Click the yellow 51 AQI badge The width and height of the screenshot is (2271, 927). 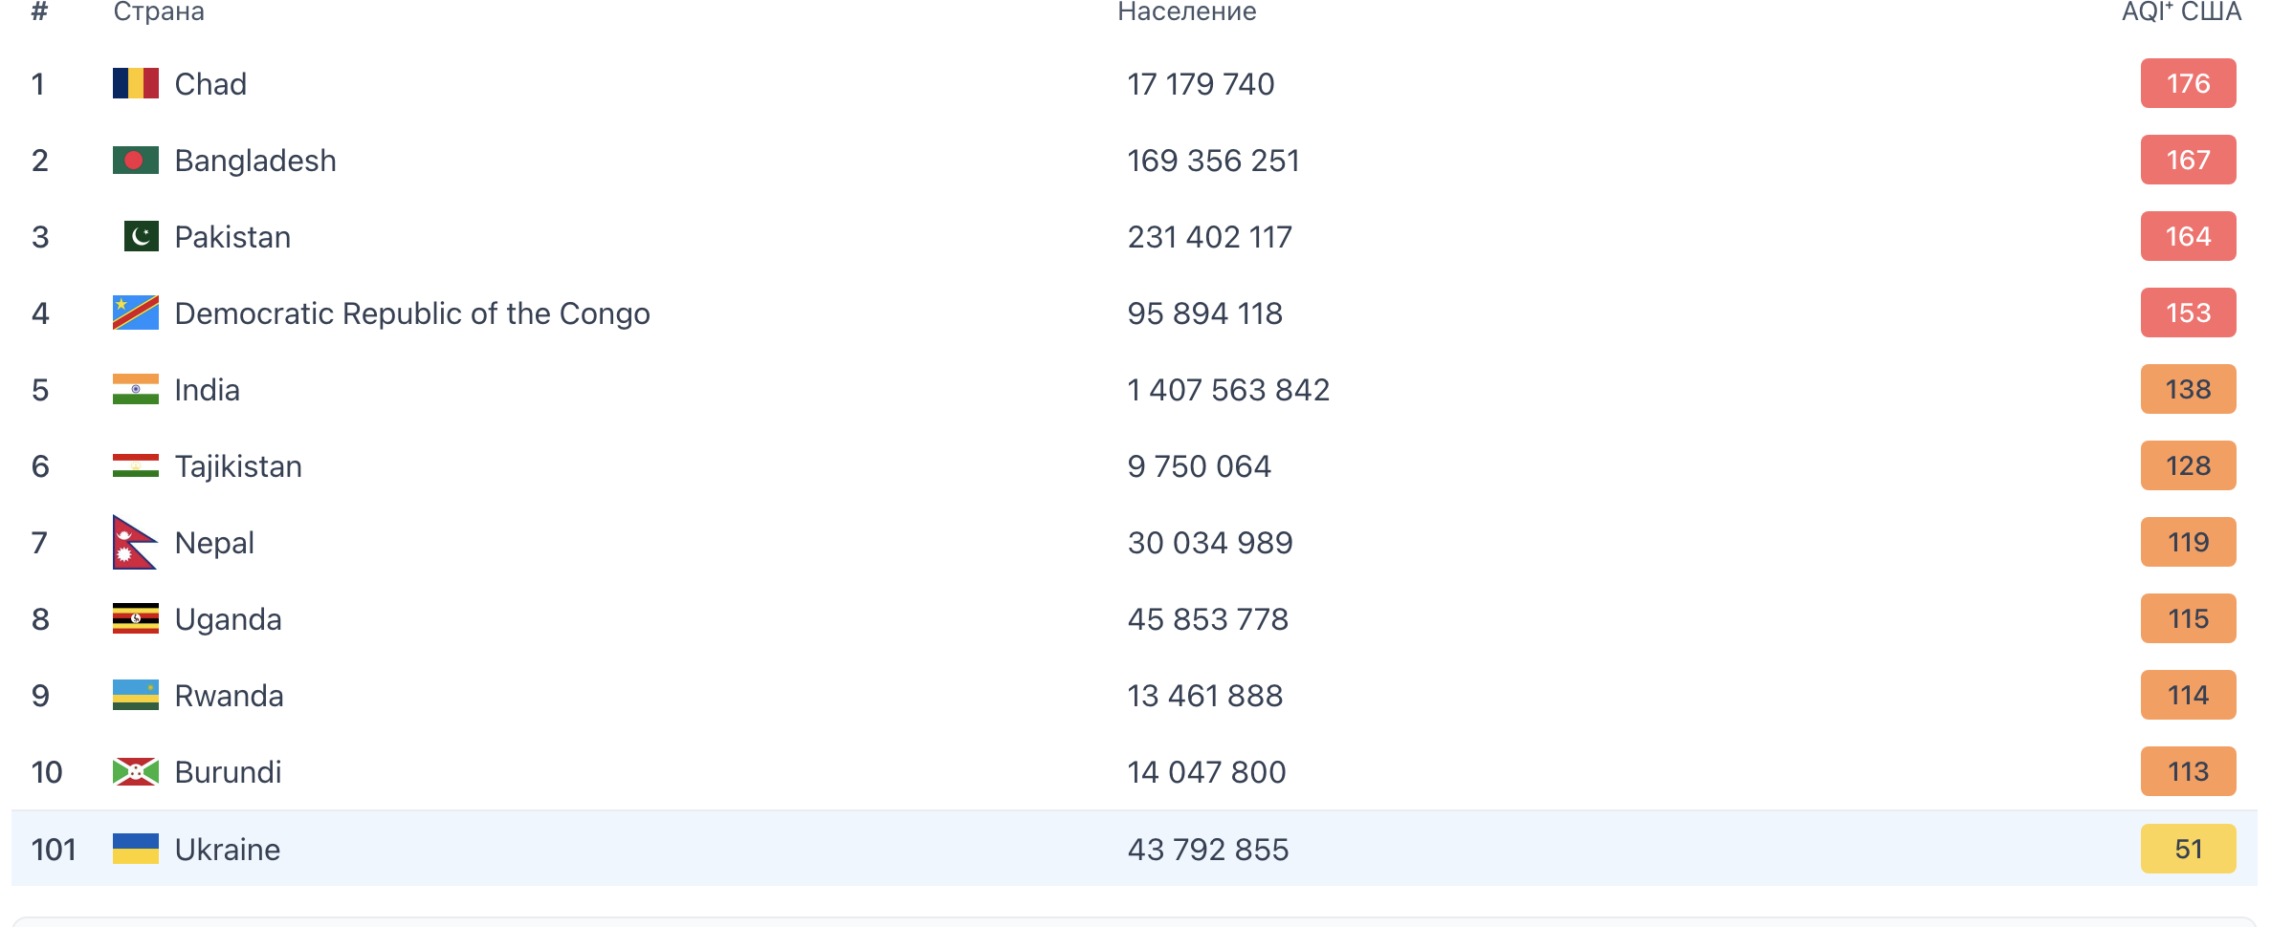2187,849
